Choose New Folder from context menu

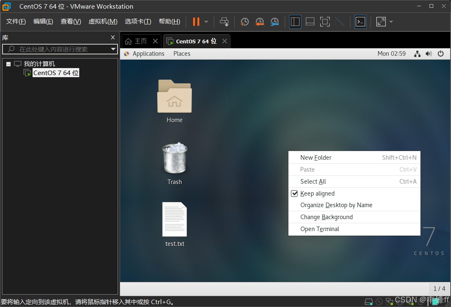[354, 158]
